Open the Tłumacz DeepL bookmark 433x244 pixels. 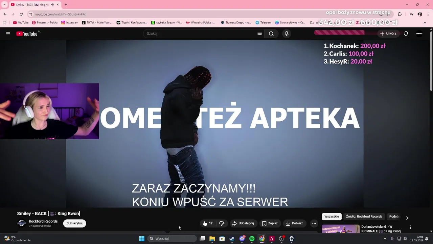[x=236, y=23]
